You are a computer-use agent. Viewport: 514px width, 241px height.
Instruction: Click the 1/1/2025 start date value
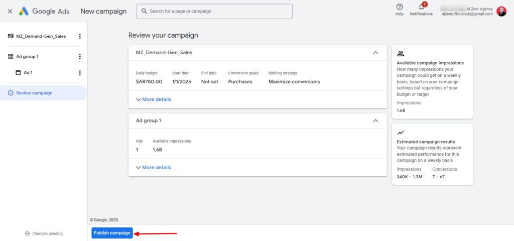[x=182, y=82]
